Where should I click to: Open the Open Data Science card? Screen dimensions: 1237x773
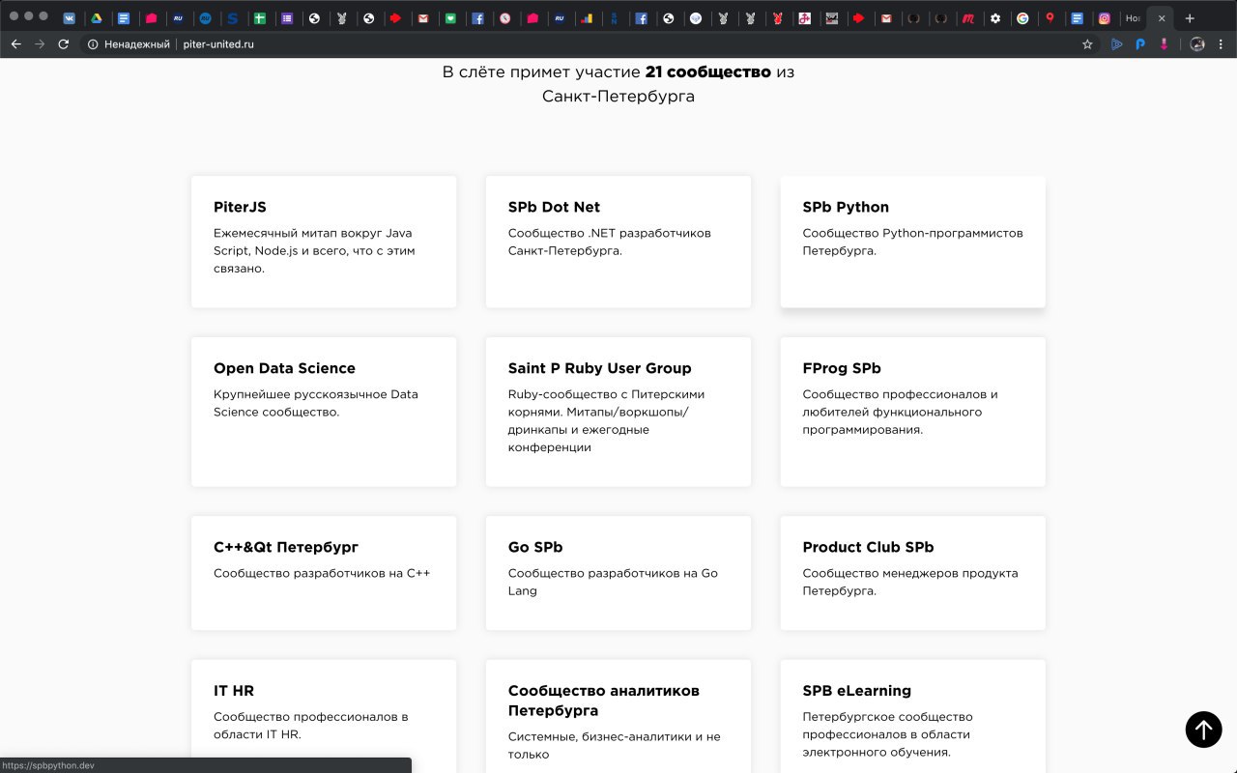tap(324, 412)
